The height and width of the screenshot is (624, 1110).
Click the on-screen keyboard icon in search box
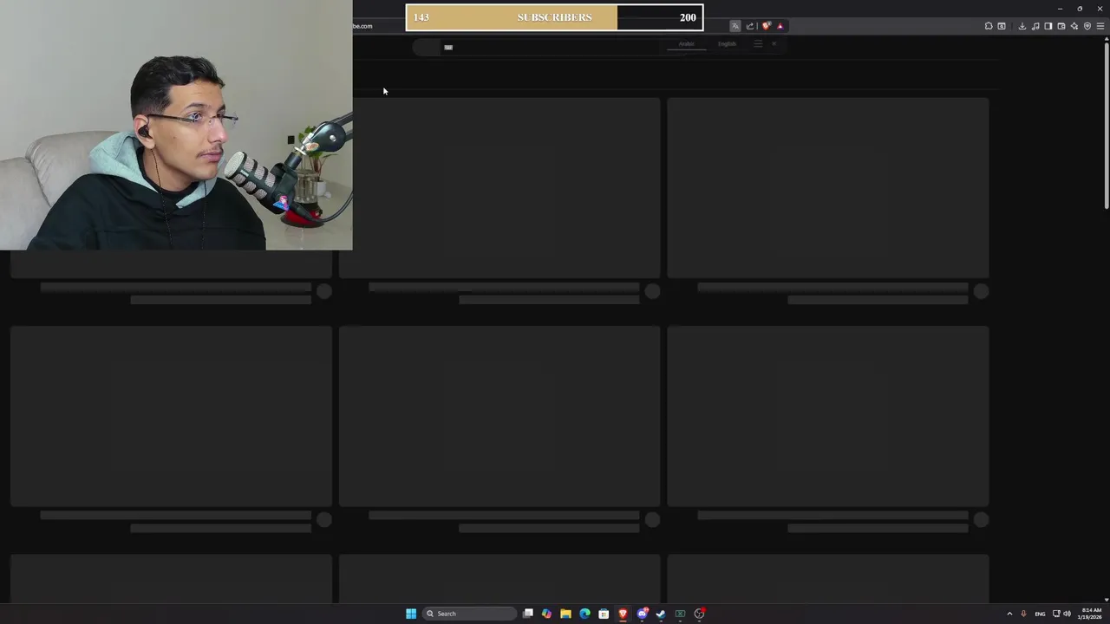[448, 47]
